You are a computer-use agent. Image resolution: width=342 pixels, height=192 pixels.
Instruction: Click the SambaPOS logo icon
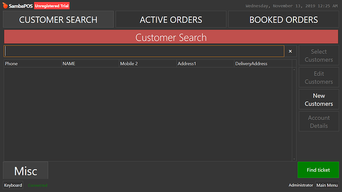[x=5, y=5]
